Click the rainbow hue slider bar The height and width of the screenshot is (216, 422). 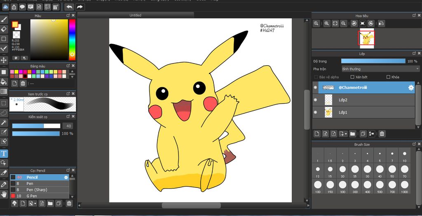pos(72,40)
